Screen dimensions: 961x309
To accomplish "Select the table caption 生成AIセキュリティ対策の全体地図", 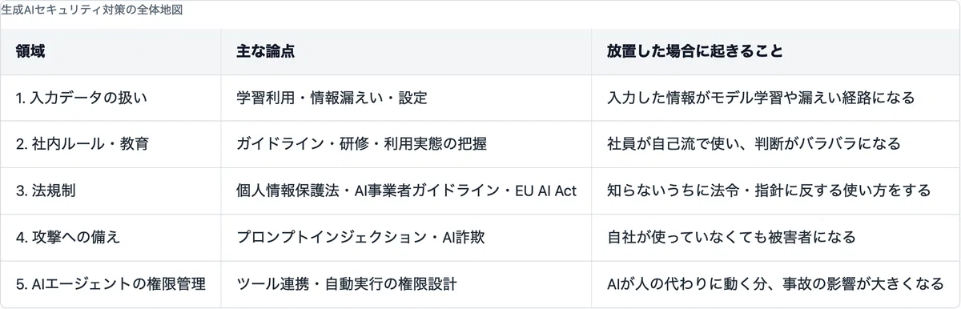I will point(93,10).
